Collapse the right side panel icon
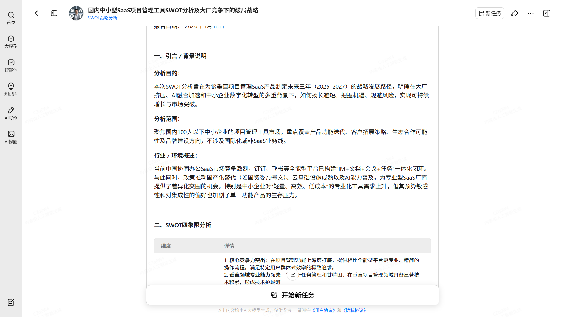Screen dimensions: 563x317 point(547,13)
